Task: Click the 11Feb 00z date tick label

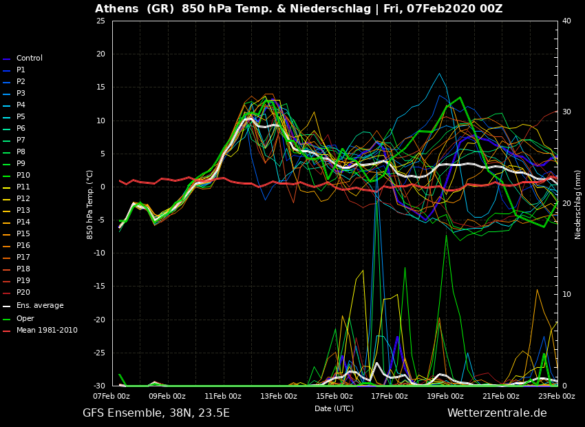Action: [223, 397]
